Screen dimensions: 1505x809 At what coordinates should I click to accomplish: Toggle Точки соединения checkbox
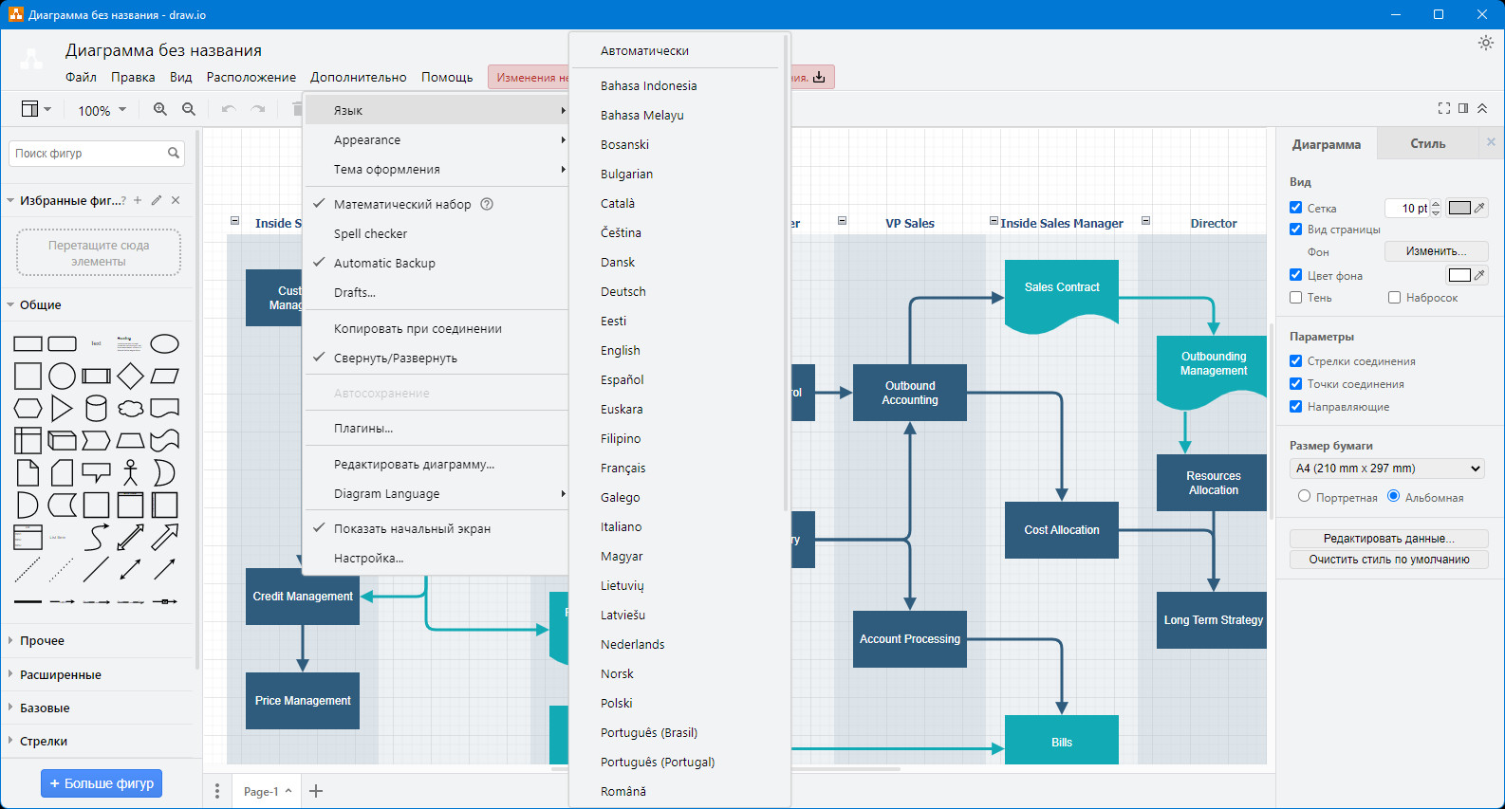click(1295, 383)
